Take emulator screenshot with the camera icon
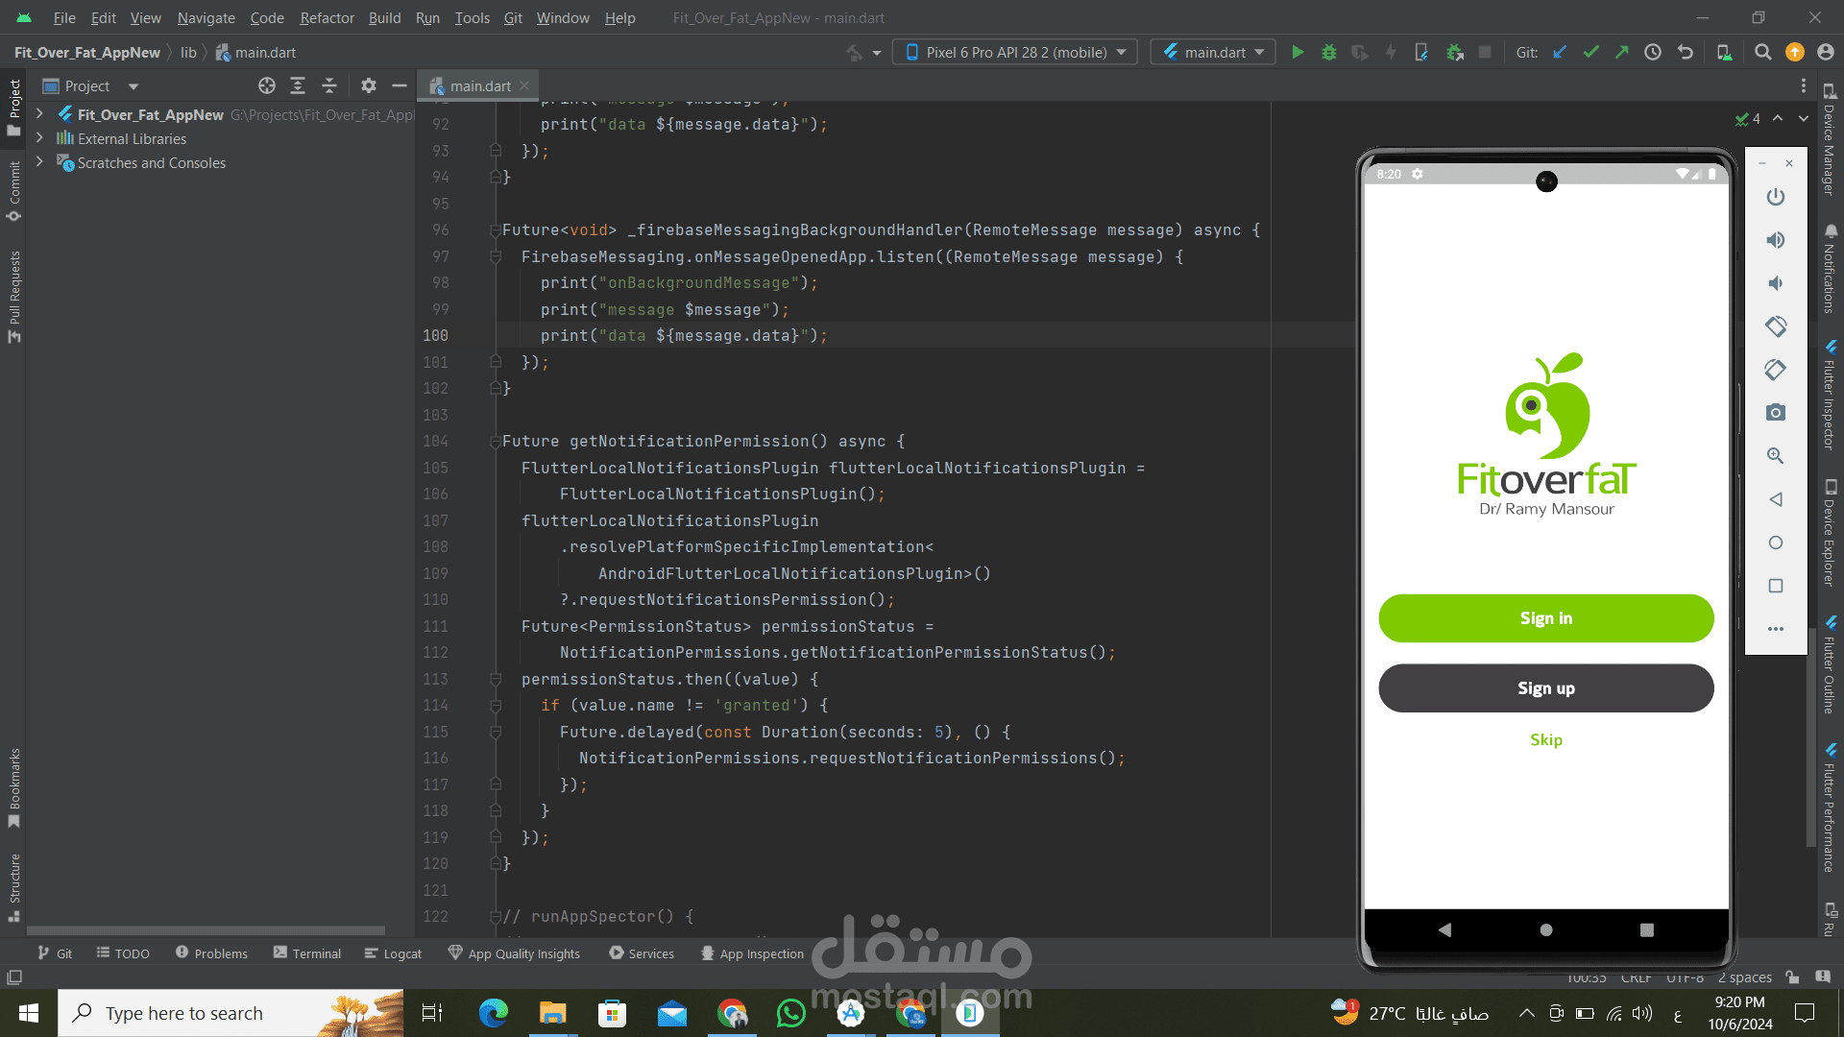This screenshot has height=1037, width=1844. [x=1776, y=413]
